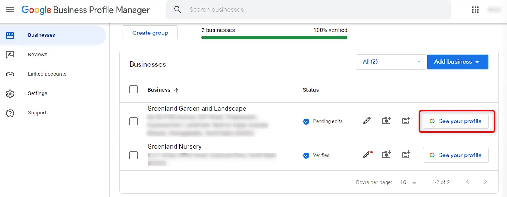Open the Settings sidebar item
Viewport: 507px width, 197px height.
pos(53,93)
